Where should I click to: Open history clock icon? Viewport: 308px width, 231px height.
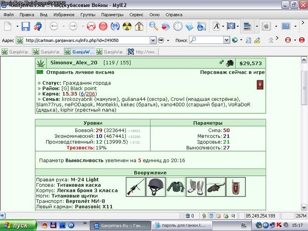(x=178, y=26)
